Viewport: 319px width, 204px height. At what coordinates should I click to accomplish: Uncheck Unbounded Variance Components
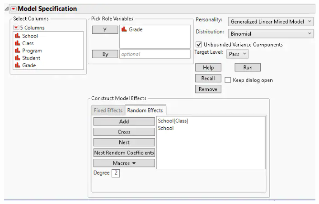pos(199,45)
